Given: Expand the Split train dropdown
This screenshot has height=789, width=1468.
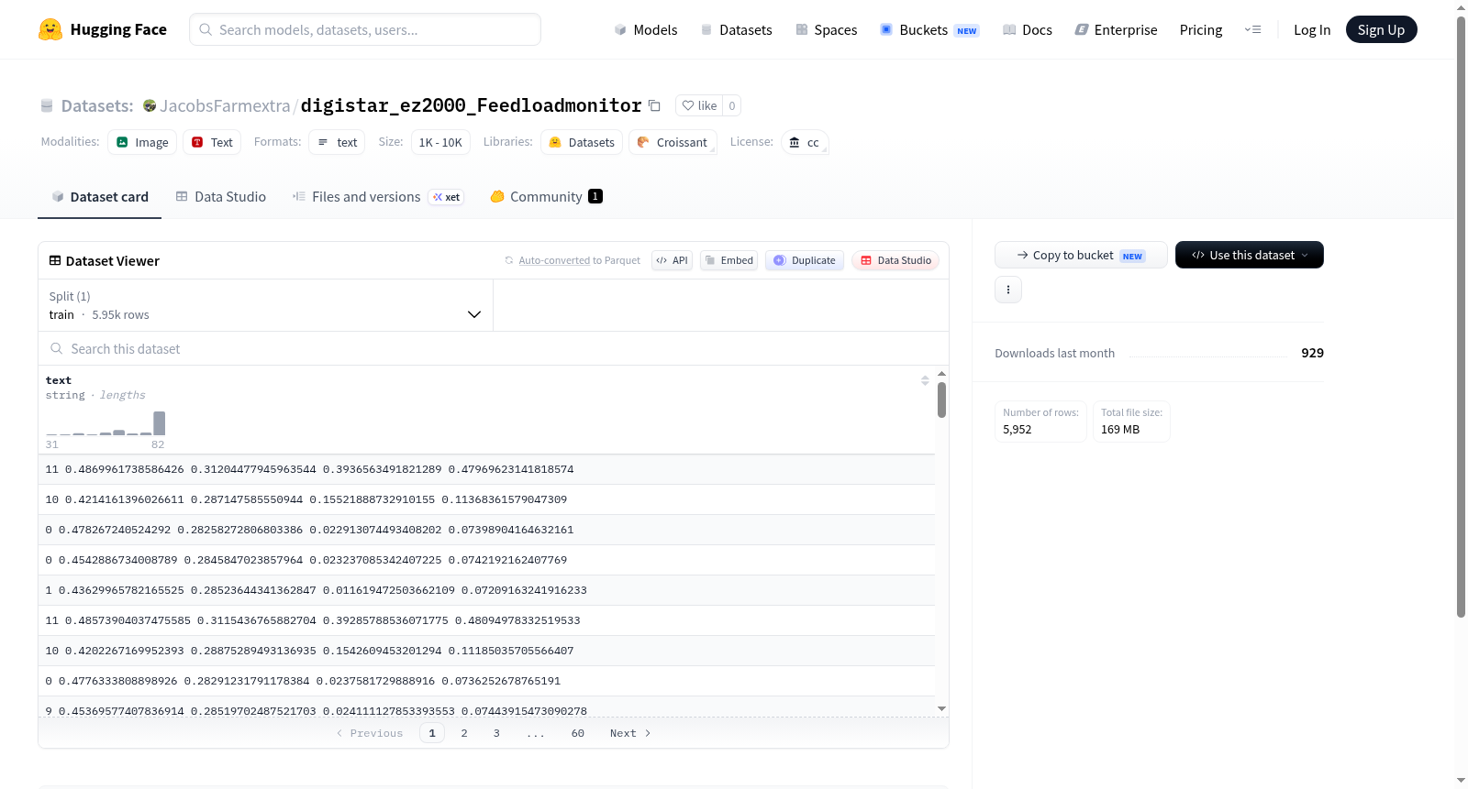Looking at the screenshot, I should point(265,305).
